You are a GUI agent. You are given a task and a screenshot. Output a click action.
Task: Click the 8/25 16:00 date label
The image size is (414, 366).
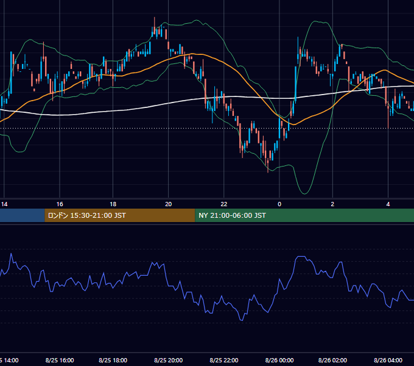click(x=60, y=360)
